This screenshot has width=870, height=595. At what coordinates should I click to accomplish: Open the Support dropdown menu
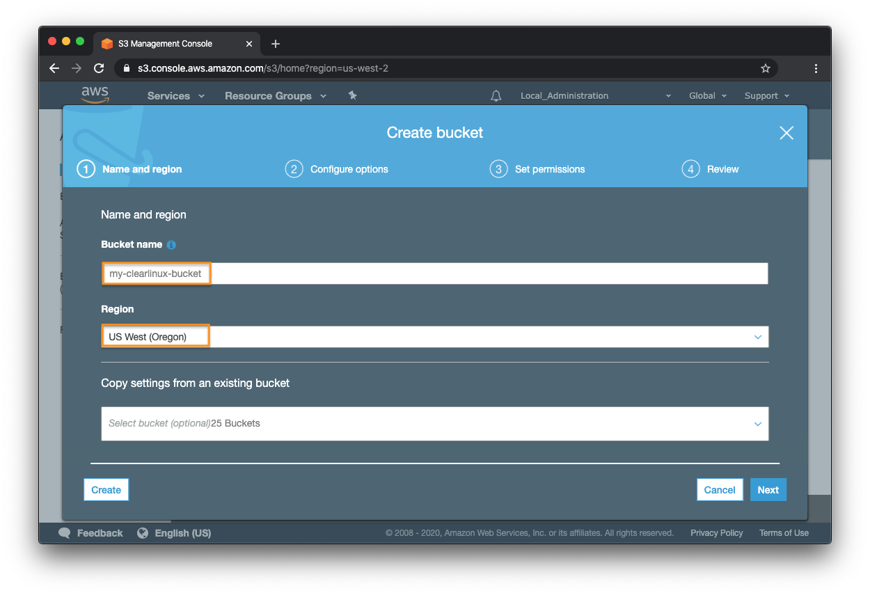[x=767, y=96]
